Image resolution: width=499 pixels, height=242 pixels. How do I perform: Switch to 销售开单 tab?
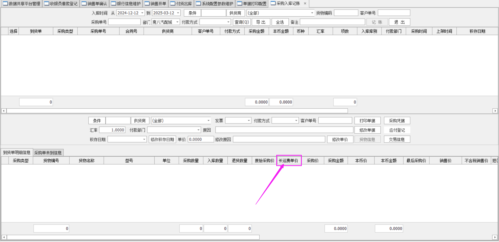pos(155,4)
